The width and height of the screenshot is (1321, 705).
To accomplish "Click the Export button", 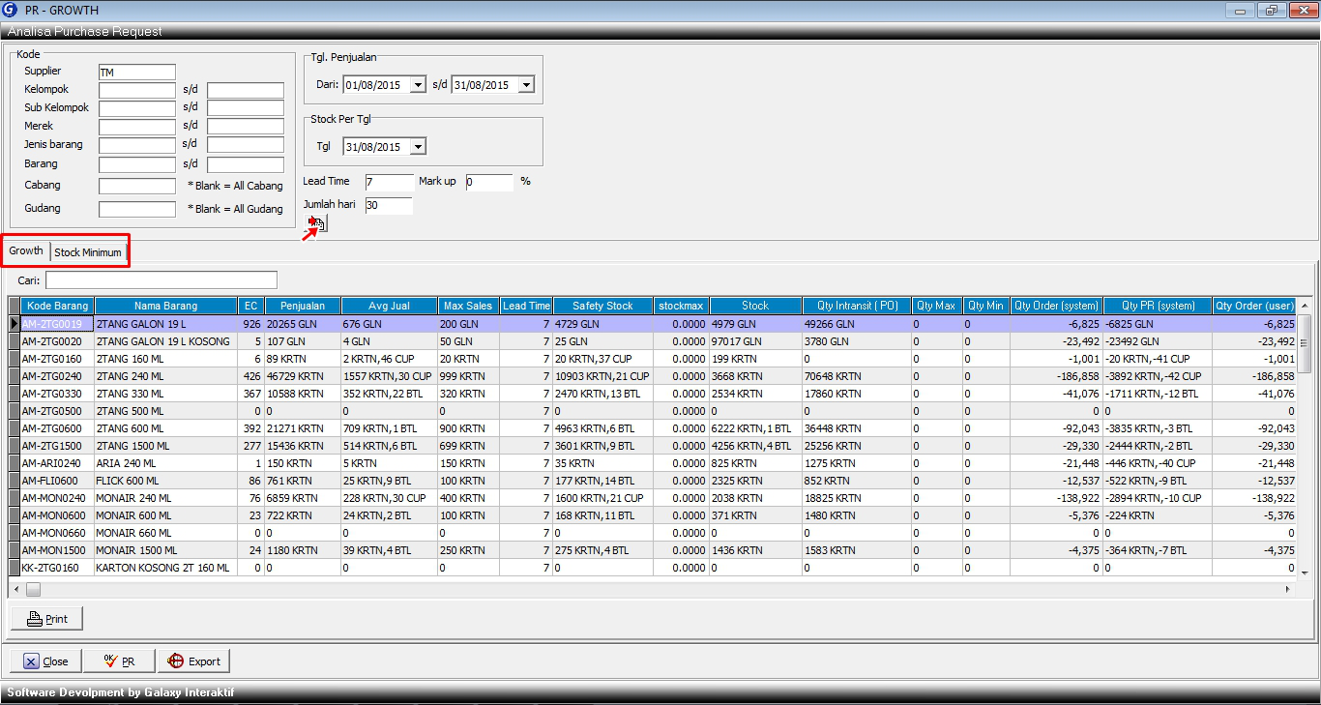I will (x=193, y=661).
